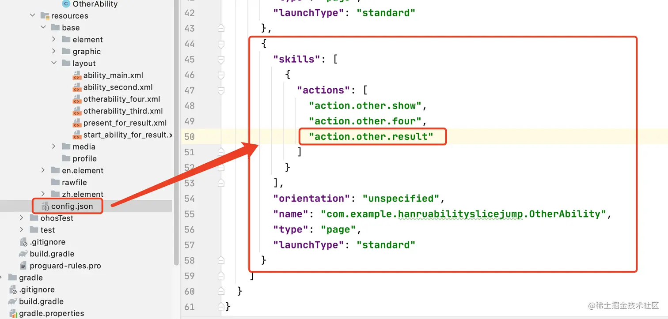
Task: Select the rawfile folder row
Action: click(86, 182)
